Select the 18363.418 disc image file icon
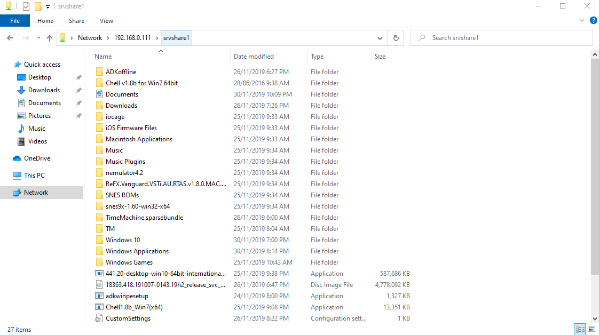 coord(99,284)
